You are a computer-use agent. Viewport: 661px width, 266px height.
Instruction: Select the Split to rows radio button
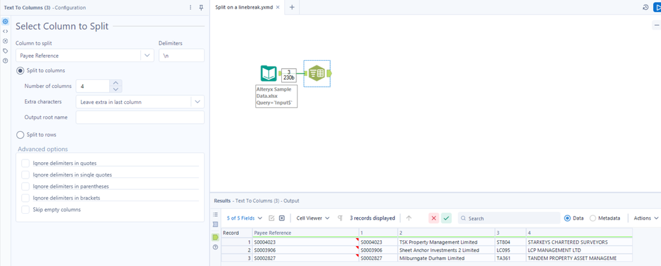(20, 135)
